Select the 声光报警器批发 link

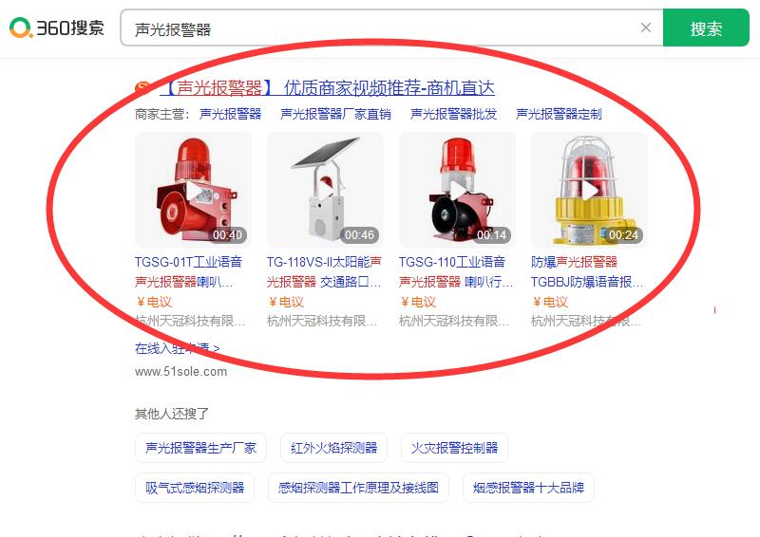click(x=453, y=114)
